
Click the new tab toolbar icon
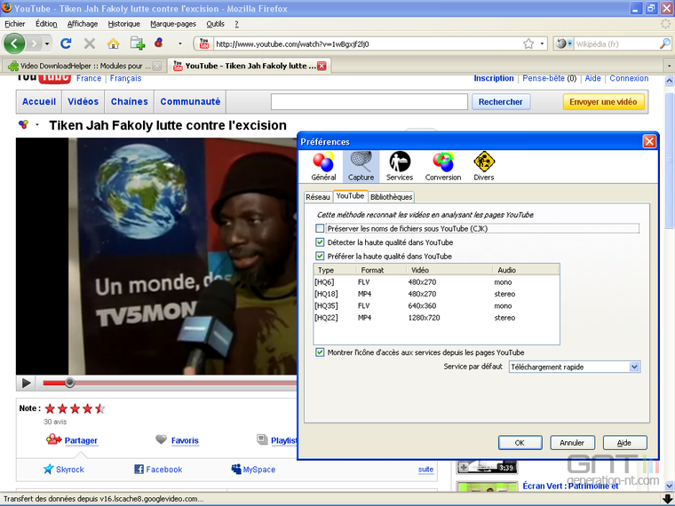pos(138,43)
